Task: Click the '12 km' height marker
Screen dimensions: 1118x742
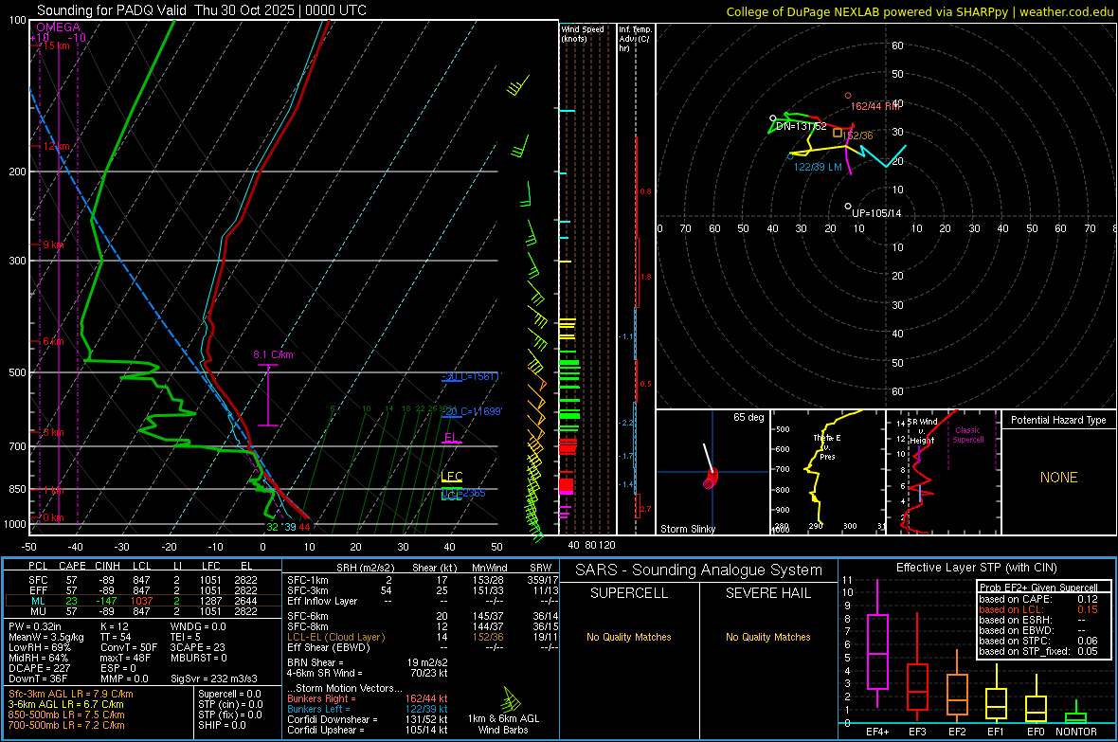Action: 57,146
